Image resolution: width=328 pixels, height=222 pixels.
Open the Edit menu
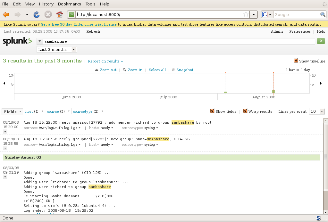point(17,4)
